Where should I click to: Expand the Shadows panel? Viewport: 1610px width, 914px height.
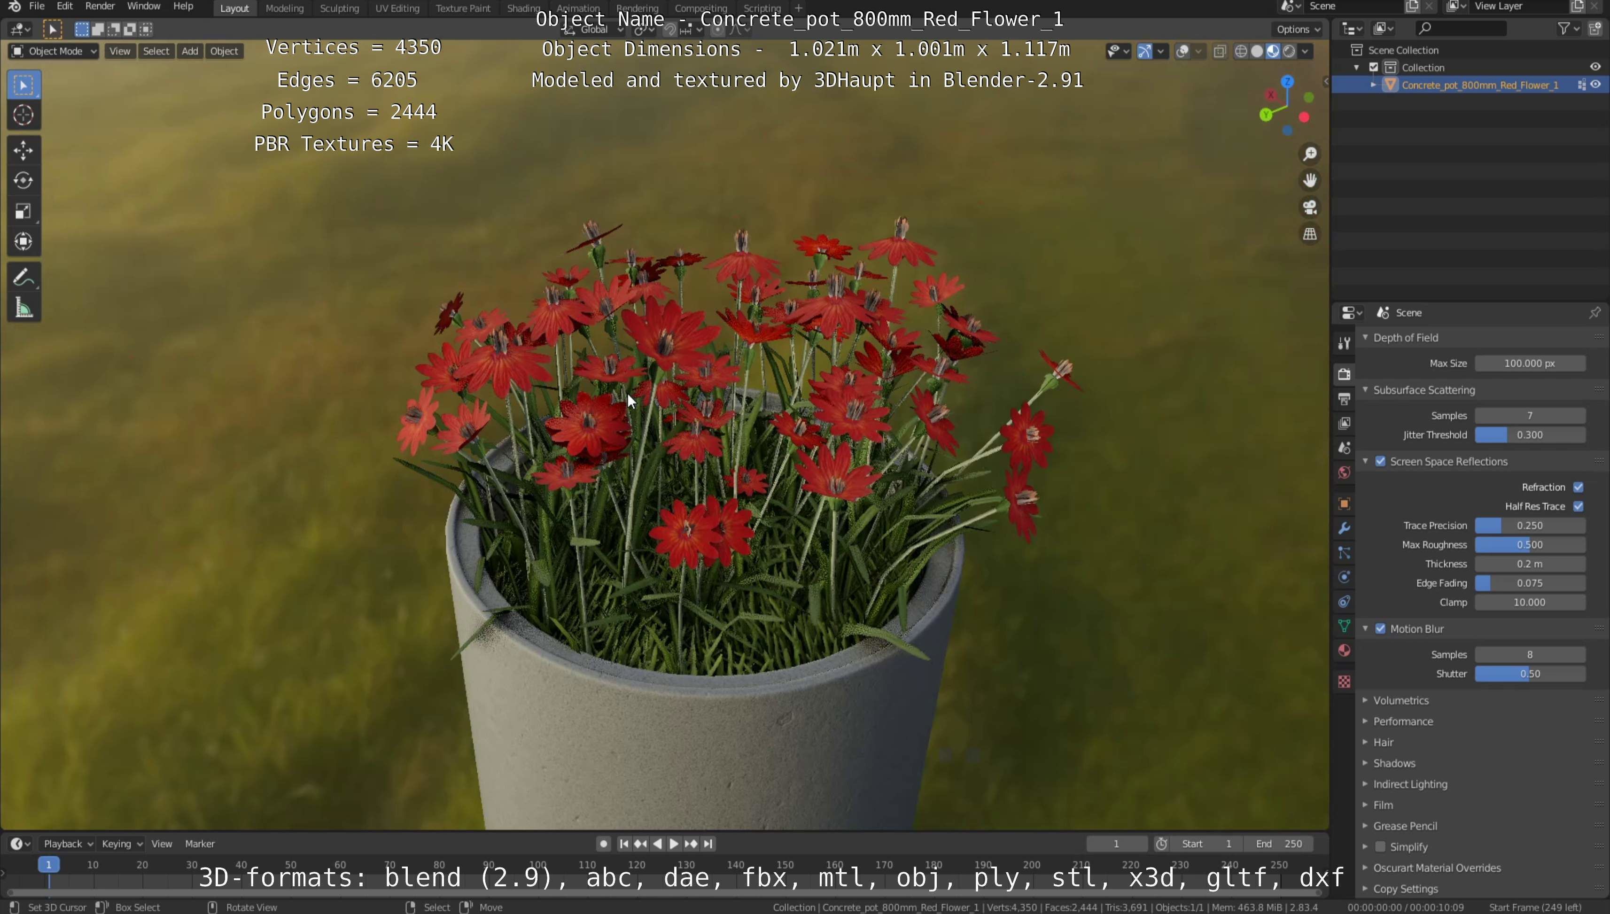pyautogui.click(x=1394, y=763)
